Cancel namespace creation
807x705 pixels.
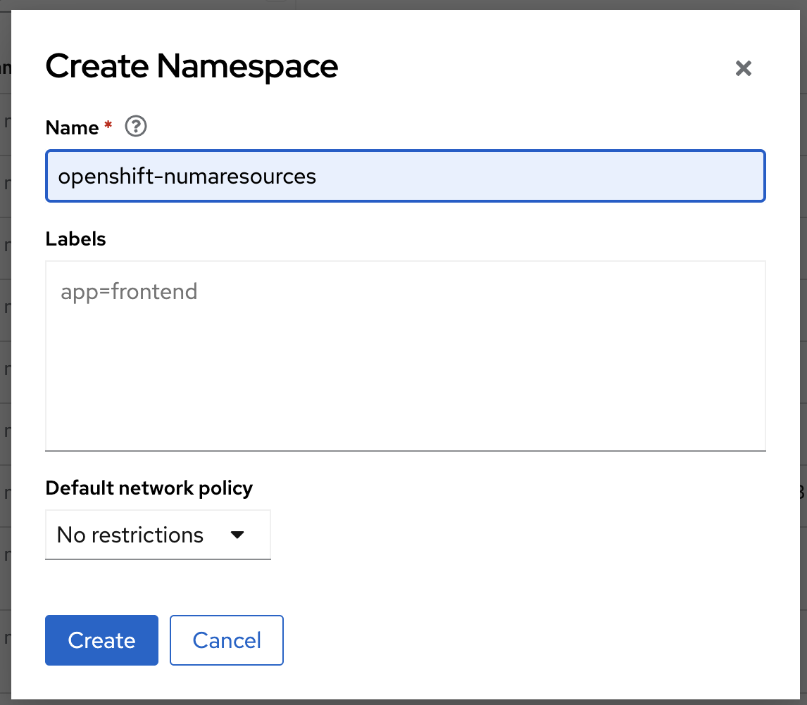pos(227,640)
